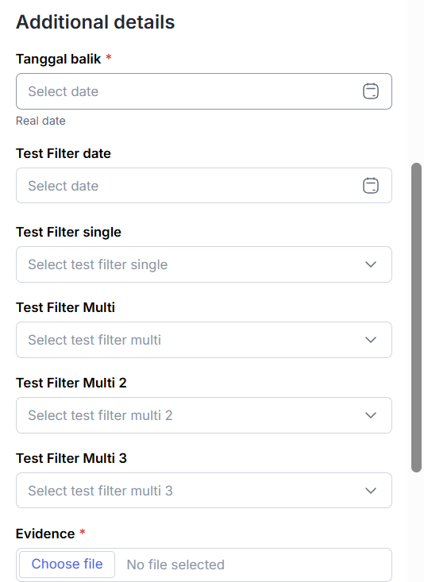
Task: Click the No file selected text area
Action: point(175,565)
